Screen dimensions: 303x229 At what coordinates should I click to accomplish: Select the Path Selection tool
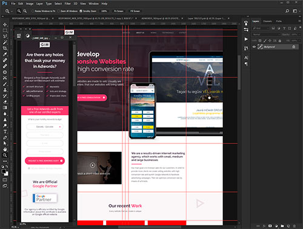click(x=5, y=143)
